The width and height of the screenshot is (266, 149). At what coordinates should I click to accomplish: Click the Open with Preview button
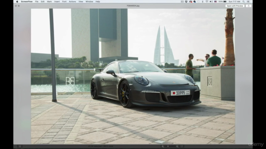tap(235, 6)
